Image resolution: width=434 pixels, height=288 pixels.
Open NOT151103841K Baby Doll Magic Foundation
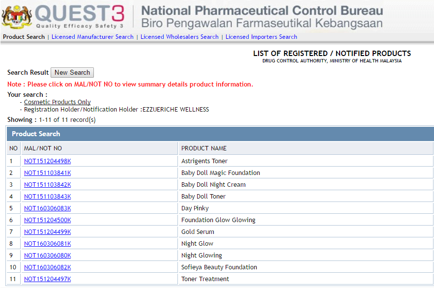click(47, 173)
